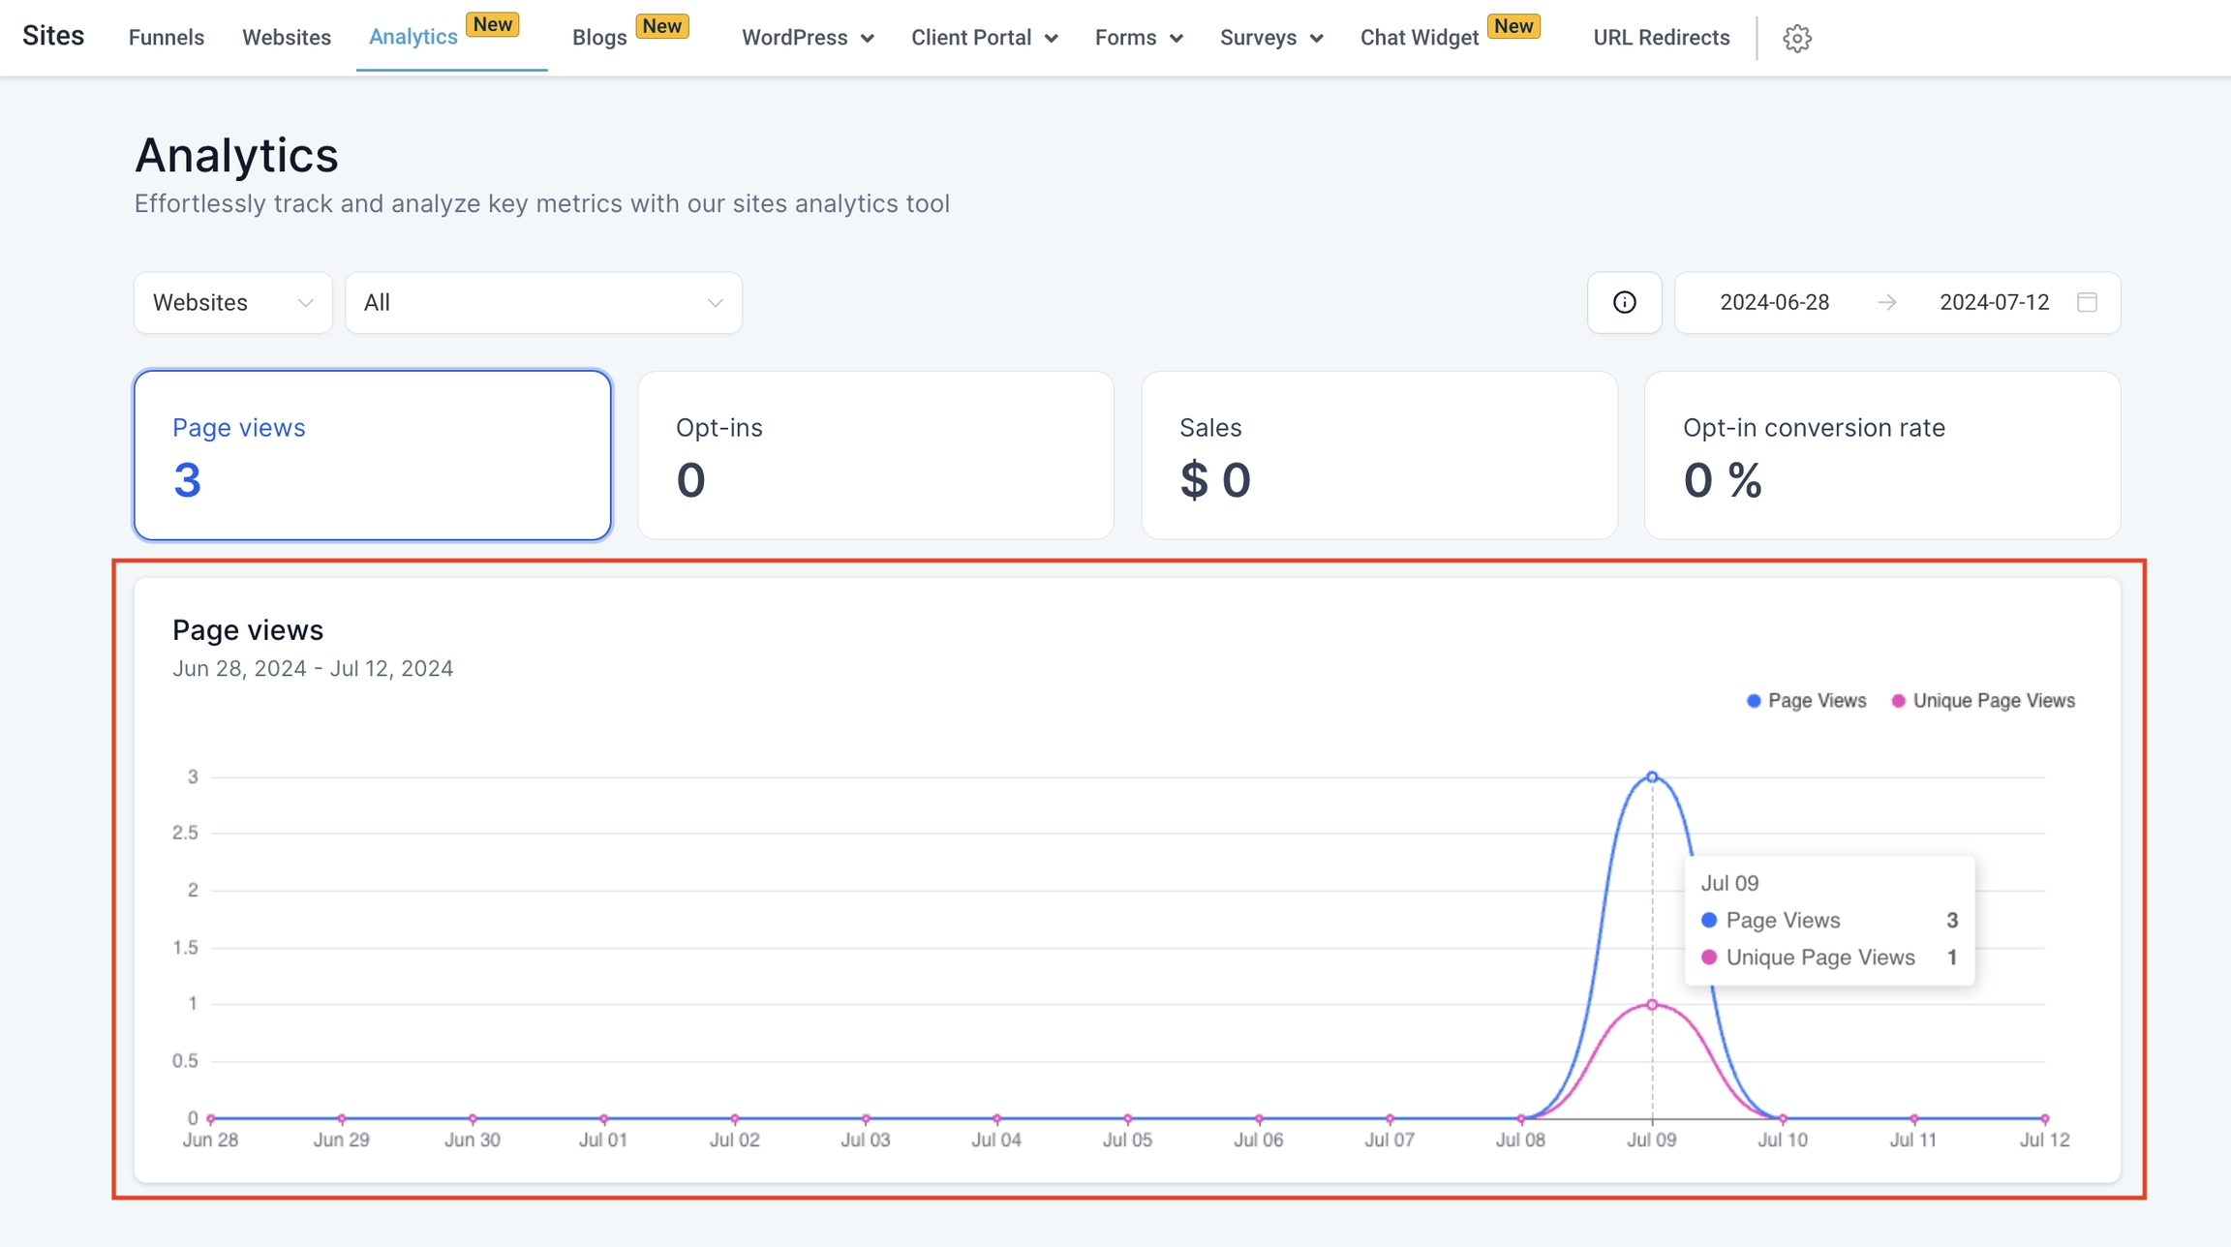Open the All sites filter dropdown
The height and width of the screenshot is (1247, 2231).
(x=543, y=302)
